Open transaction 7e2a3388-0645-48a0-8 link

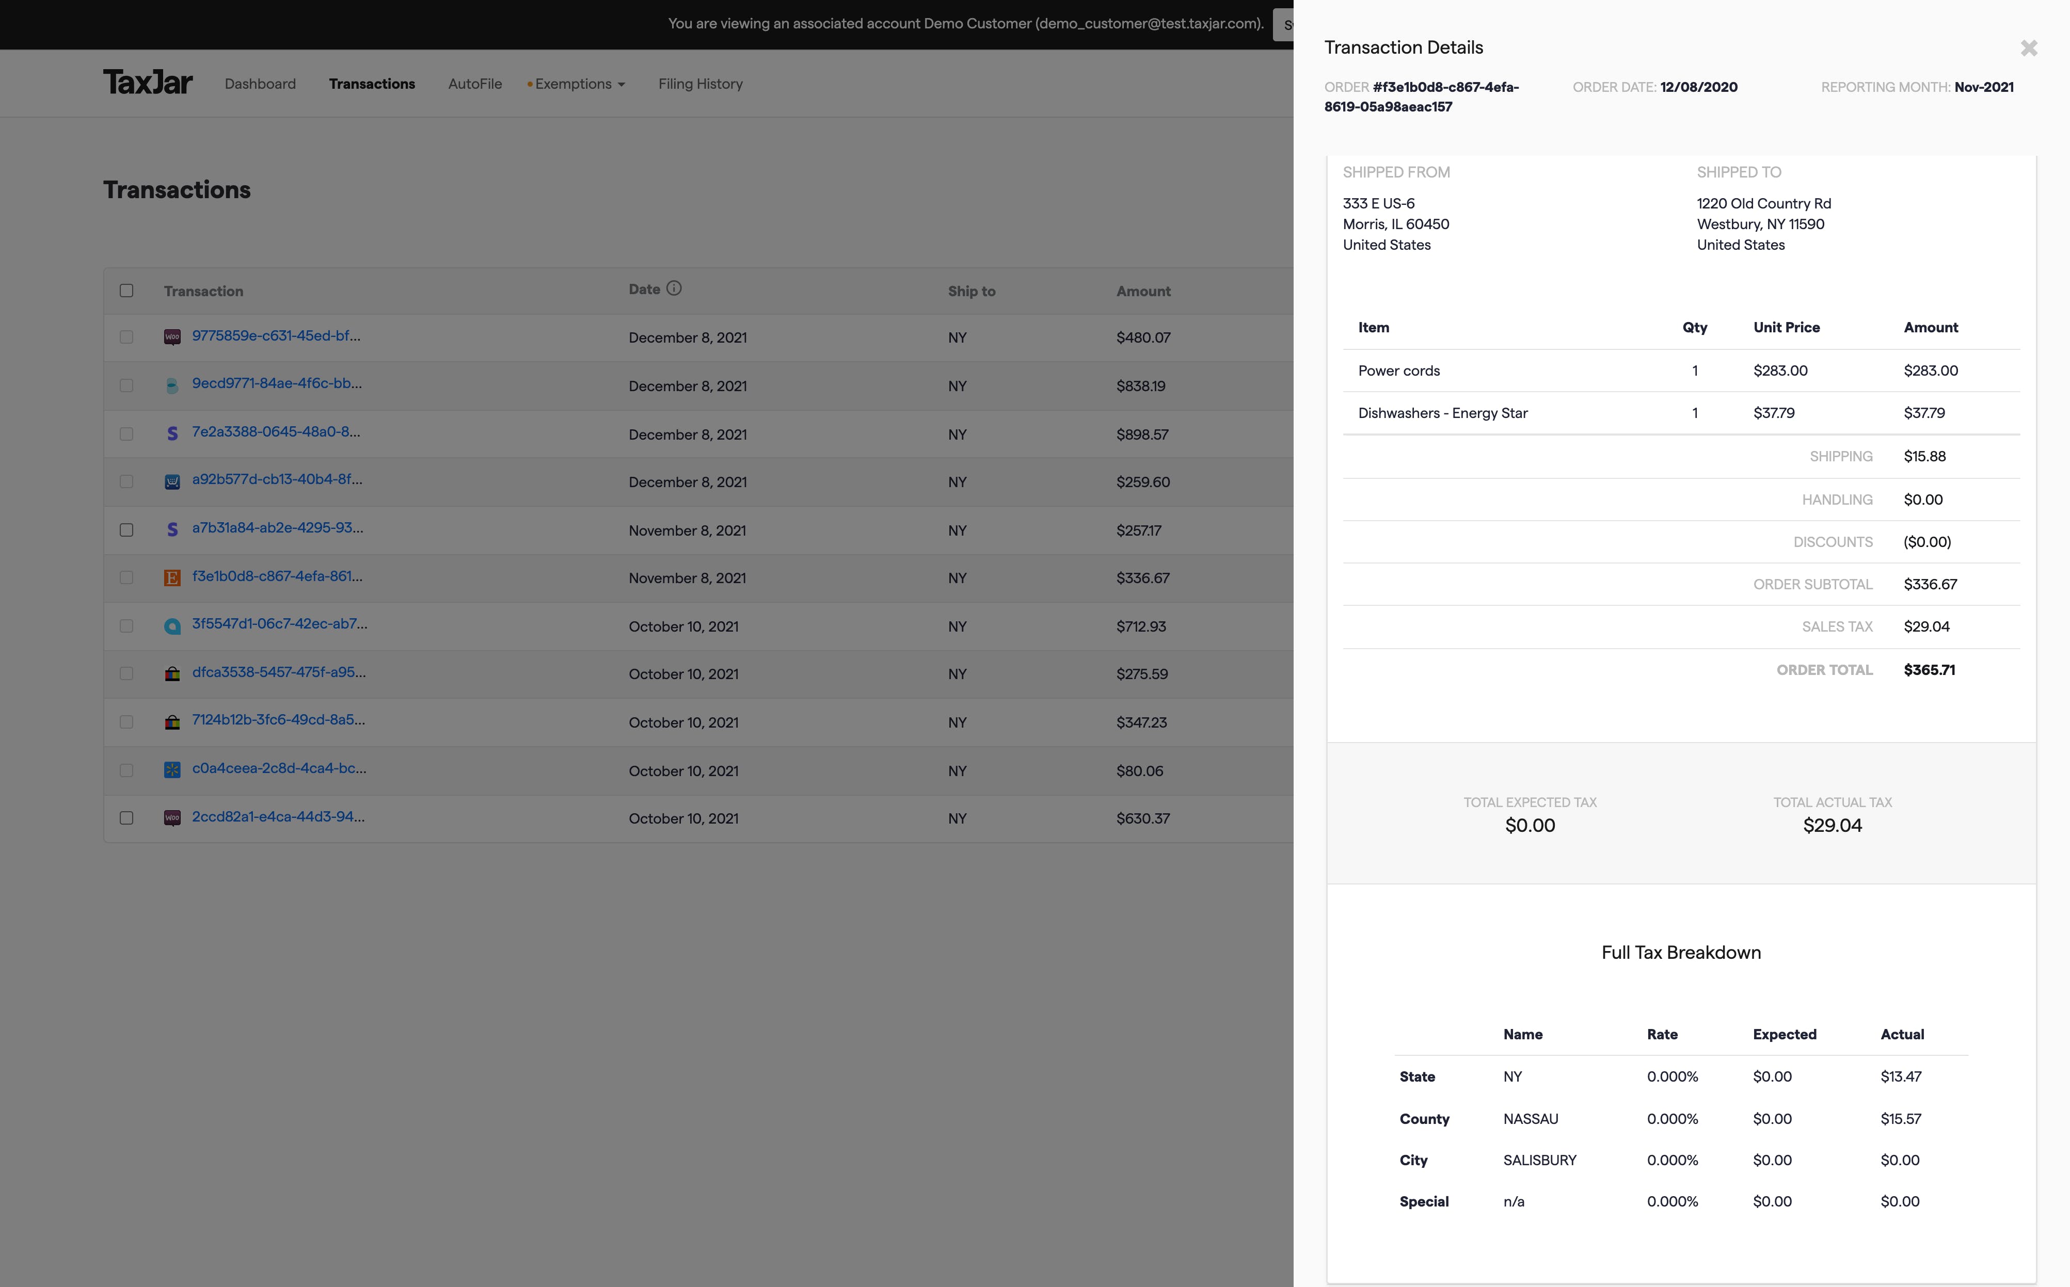tap(276, 432)
